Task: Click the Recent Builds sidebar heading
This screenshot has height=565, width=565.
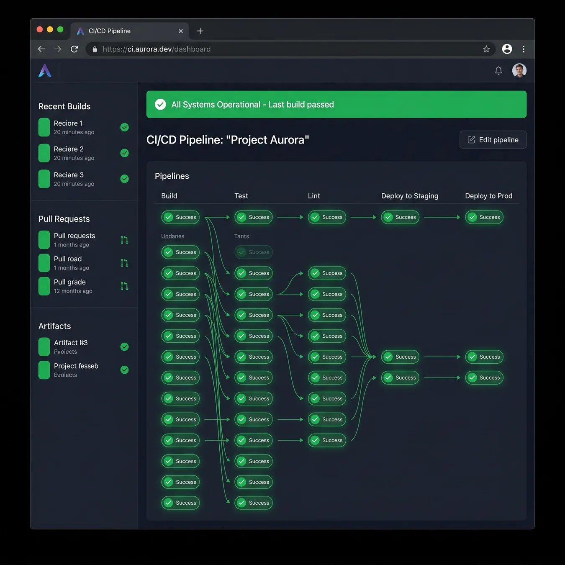Action: pos(64,106)
